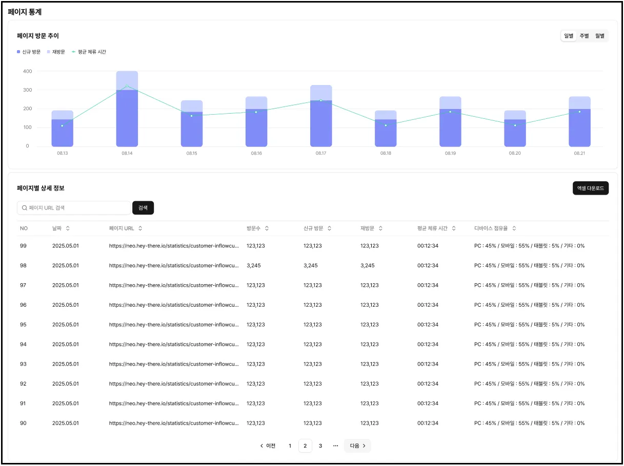Image resolution: width=624 pixels, height=466 pixels.
Task: Click the 엑셀 다운로드 button
Action: 591,188
